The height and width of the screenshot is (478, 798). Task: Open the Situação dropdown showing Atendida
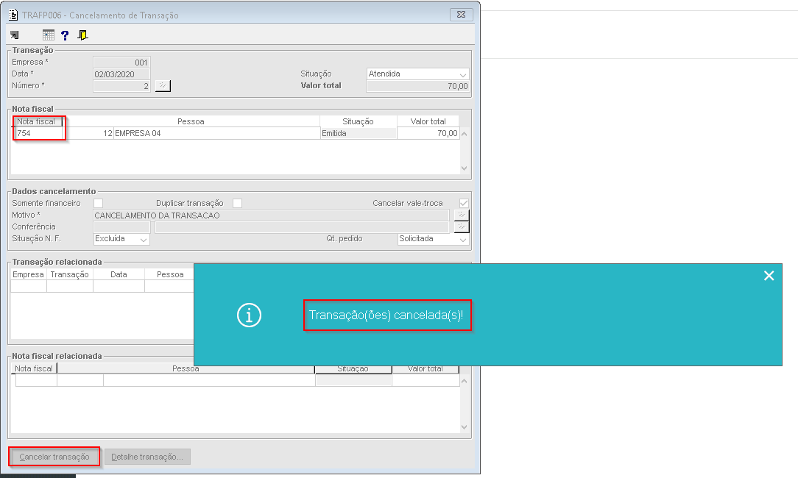coord(417,74)
